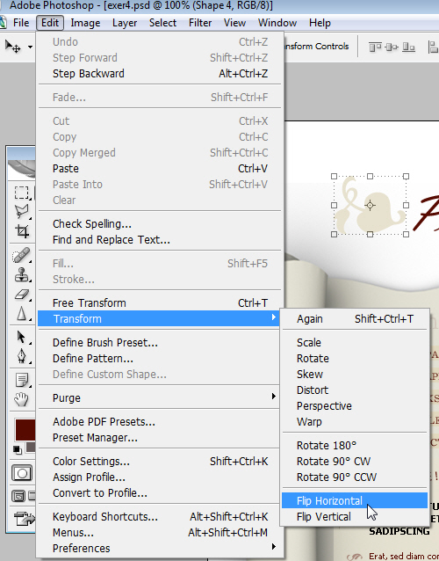
Task: Open the File menu
Action: tap(21, 23)
